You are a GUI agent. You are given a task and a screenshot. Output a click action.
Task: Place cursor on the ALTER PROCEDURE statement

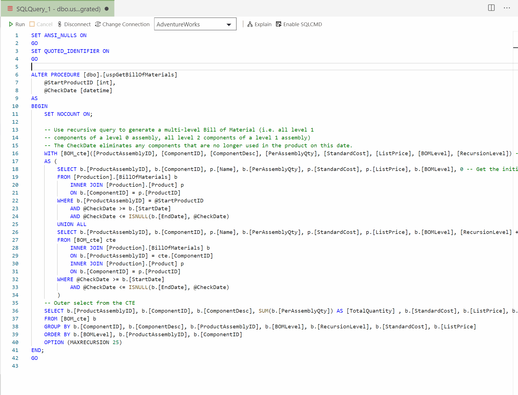[x=84, y=75]
